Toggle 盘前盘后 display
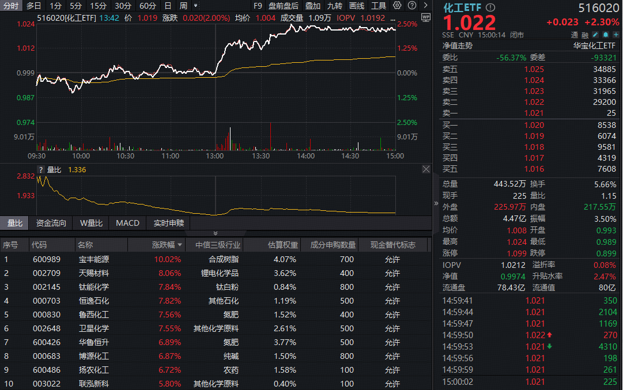 284,6
